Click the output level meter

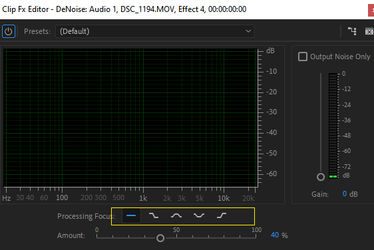tap(333, 126)
